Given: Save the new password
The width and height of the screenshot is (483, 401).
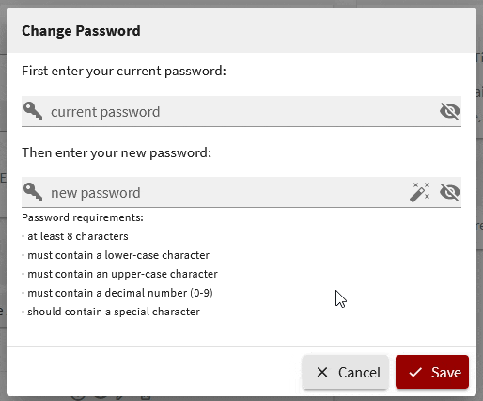Looking at the screenshot, I should 432,372.
